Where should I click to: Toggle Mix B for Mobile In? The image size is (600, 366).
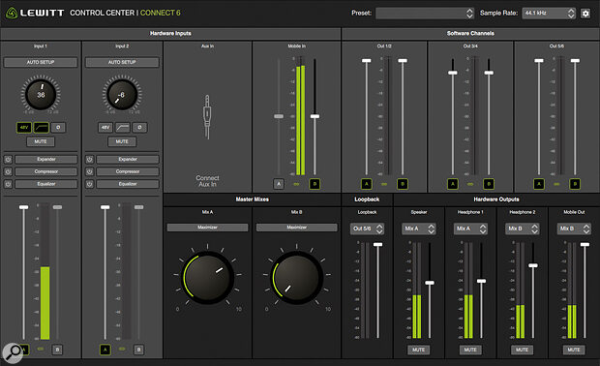point(315,184)
